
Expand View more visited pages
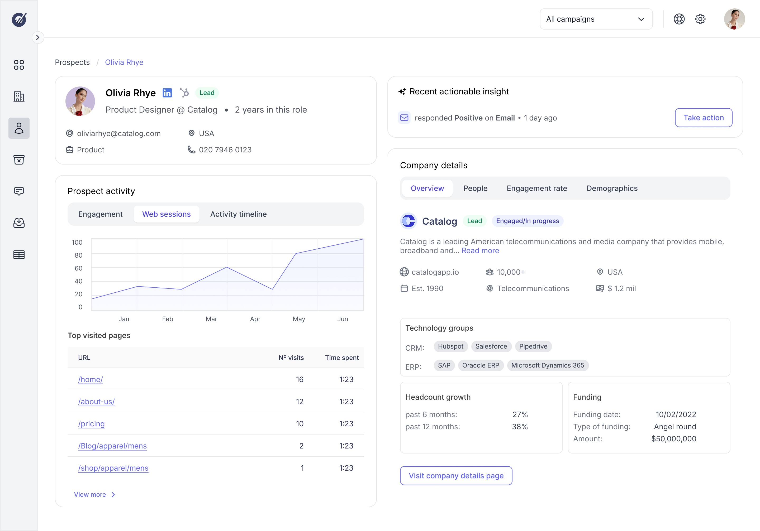point(94,494)
